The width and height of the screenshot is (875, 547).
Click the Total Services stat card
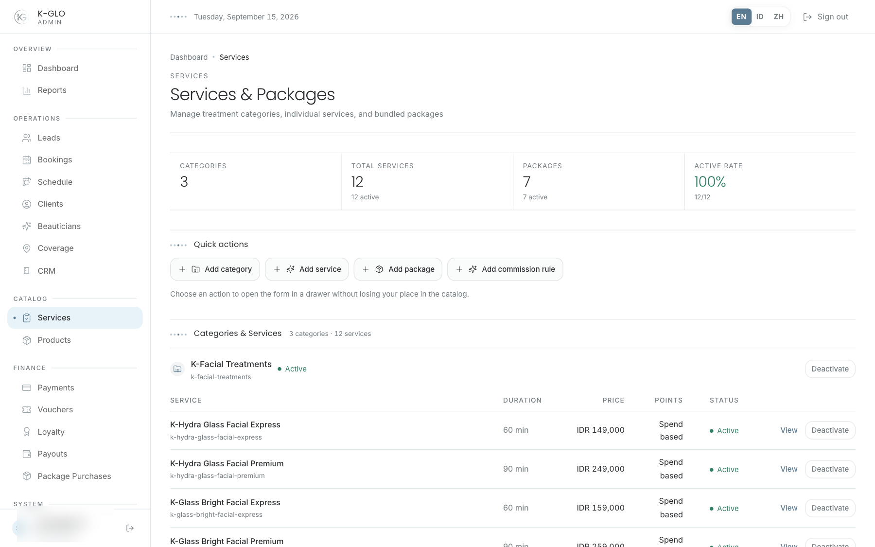(427, 181)
